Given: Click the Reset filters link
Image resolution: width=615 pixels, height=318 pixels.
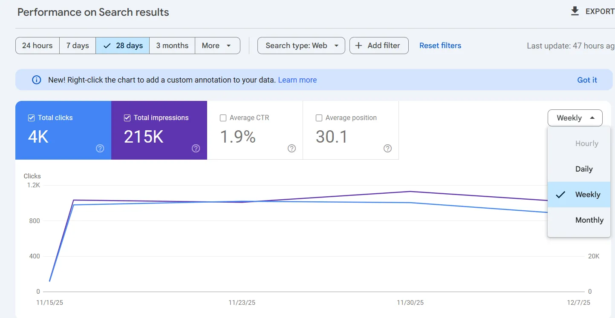Looking at the screenshot, I should (440, 45).
